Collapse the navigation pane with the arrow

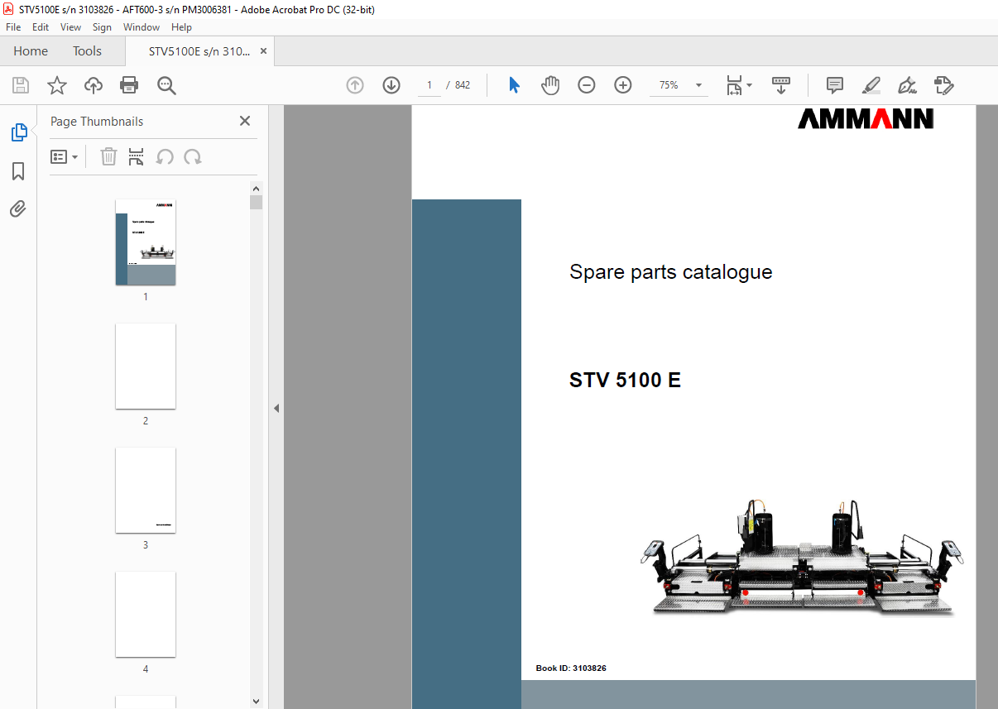[x=276, y=408]
